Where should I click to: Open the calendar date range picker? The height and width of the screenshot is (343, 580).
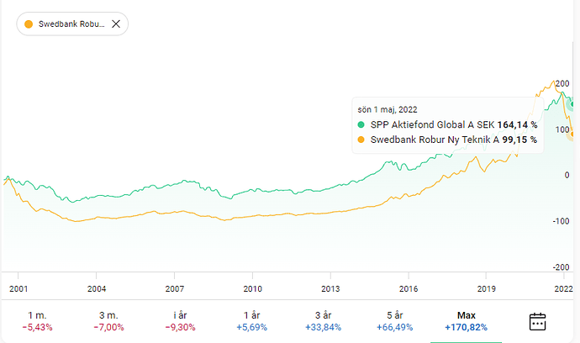click(x=537, y=321)
